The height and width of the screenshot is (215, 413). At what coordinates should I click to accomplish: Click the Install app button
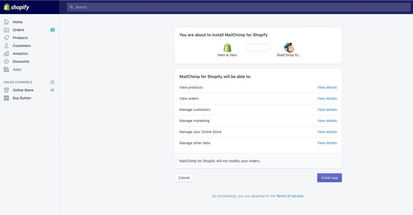[329, 177]
